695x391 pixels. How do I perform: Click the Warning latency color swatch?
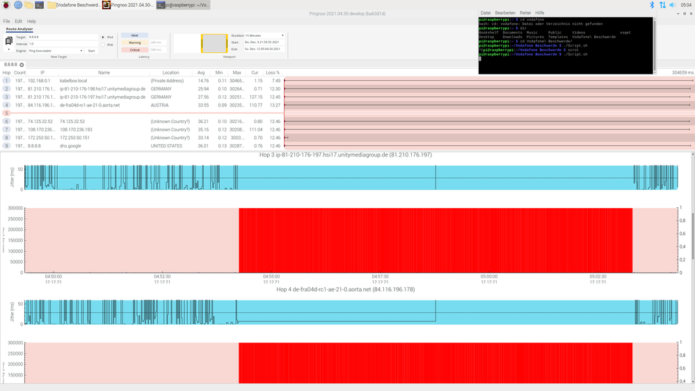pyautogui.click(x=134, y=42)
